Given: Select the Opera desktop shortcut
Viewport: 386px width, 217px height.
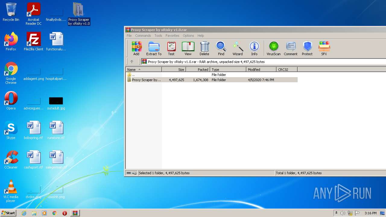Looking at the screenshot, I should pyautogui.click(x=11, y=101).
